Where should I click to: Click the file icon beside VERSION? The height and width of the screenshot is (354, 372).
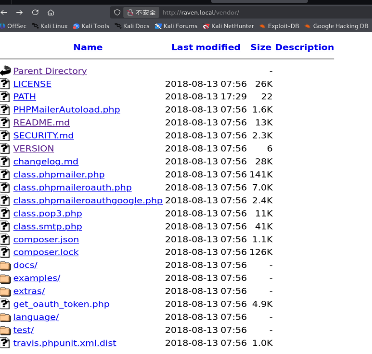click(x=5, y=148)
